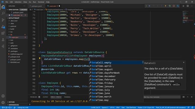Open Dart DevTools widget inspector icon
This screenshot has height=109, width=195.
pyautogui.click(x=178, y=6)
